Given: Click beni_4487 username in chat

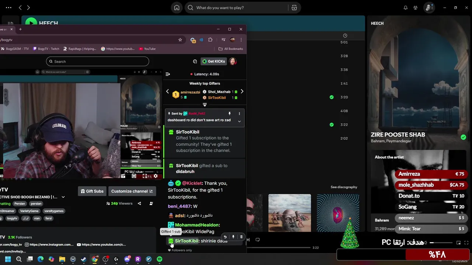Looking at the screenshot, I should (179, 206).
